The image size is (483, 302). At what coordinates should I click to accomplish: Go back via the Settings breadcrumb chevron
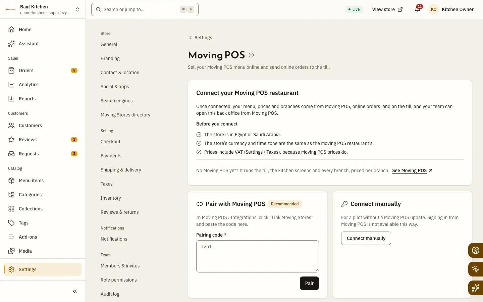[x=191, y=38]
